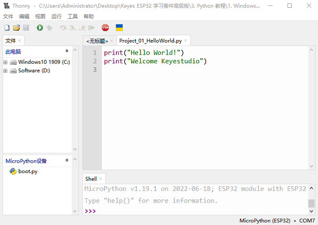318x225 pixels.
Task: Run the current script with green play button
Action: point(40,28)
